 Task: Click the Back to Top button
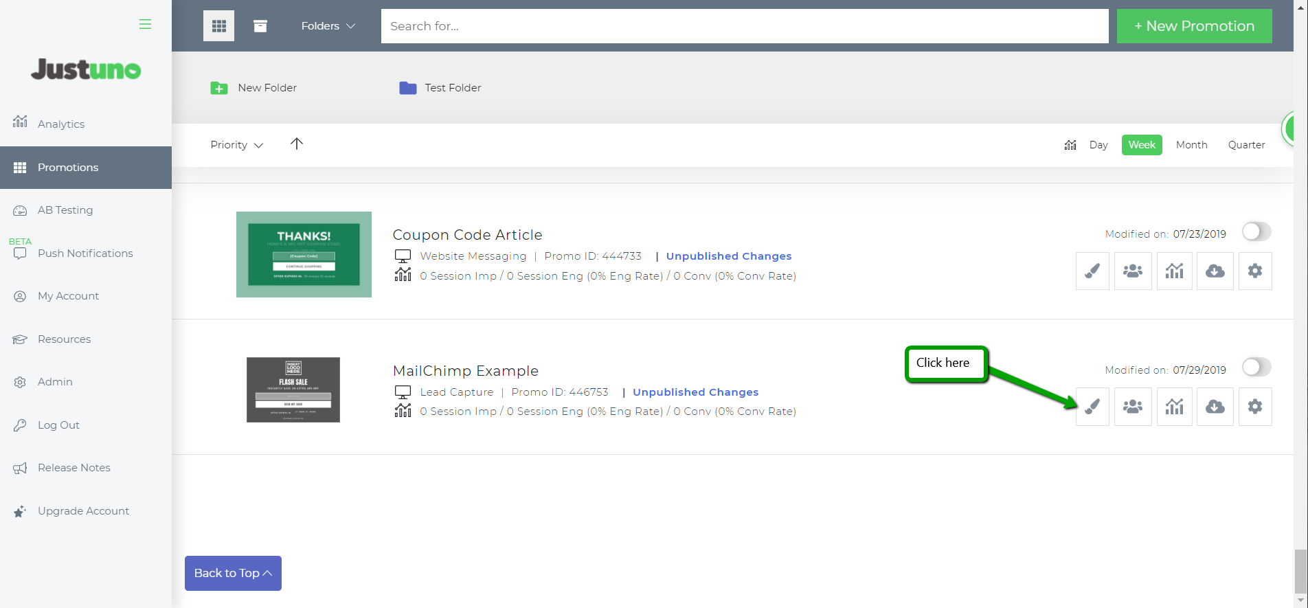click(233, 573)
